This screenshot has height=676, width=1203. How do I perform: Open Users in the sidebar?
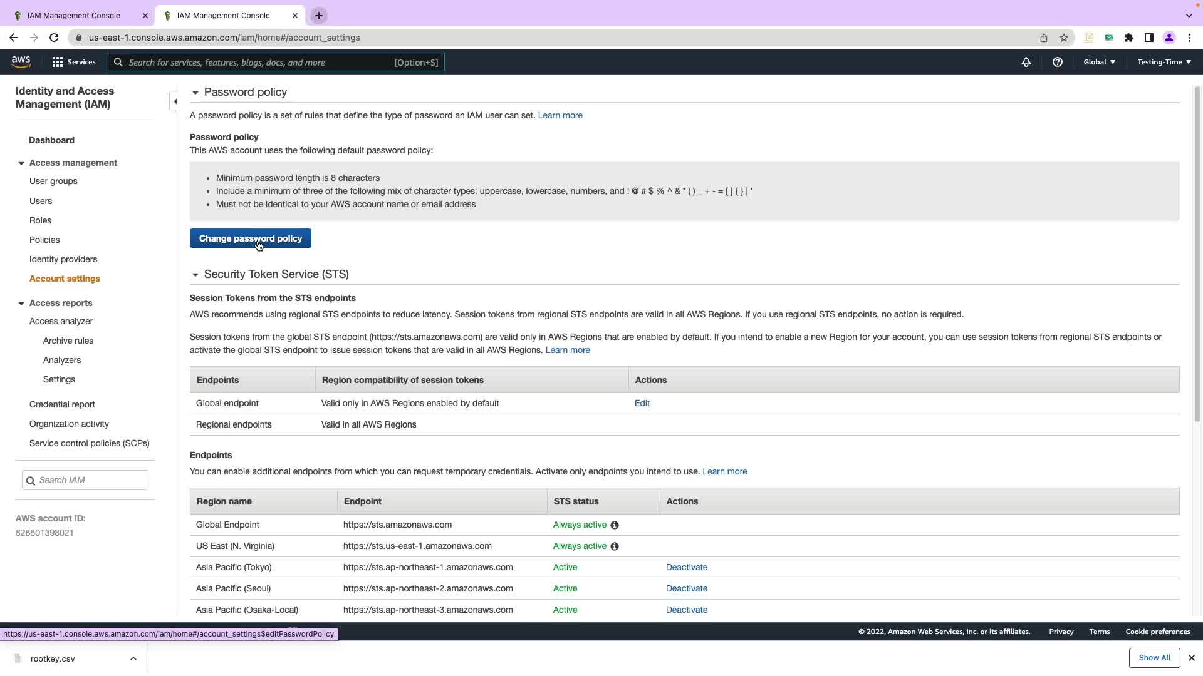click(x=41, y=201)
